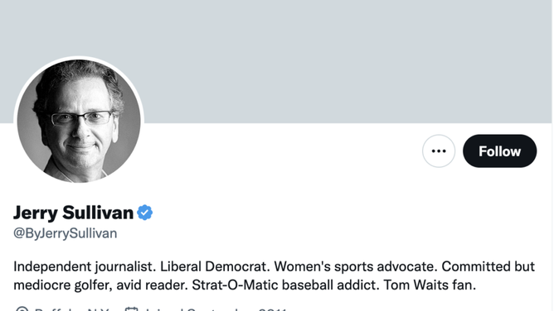
Task: Click "Liberal Democrat" in the bio
Action: (215, 266)
